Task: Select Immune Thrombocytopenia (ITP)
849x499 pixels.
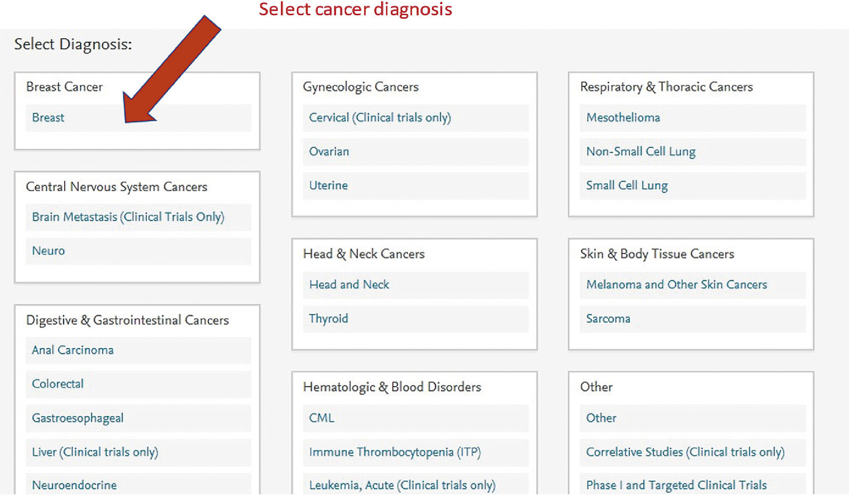Action: (394, 452)
